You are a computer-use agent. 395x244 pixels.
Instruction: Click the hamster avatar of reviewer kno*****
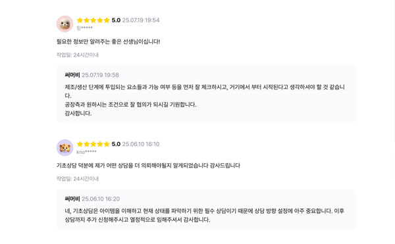click(x=65, y=148)
